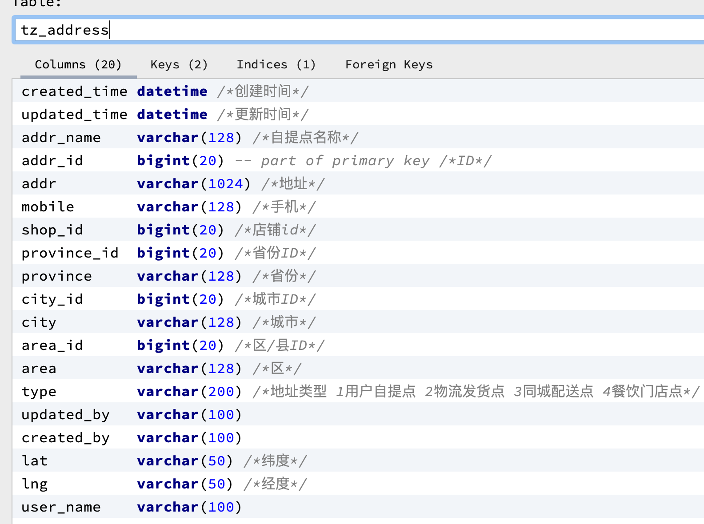Select the updated_time column row
The height and width of the screenshot is (524, 704).
tap(358, 114)
